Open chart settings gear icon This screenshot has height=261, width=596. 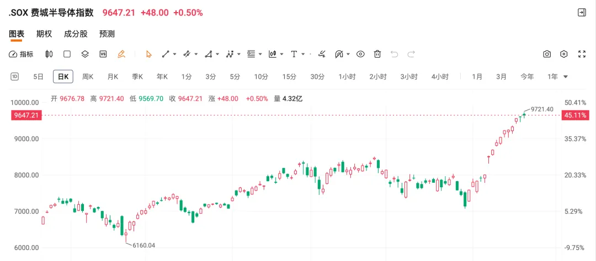[564, 54]
